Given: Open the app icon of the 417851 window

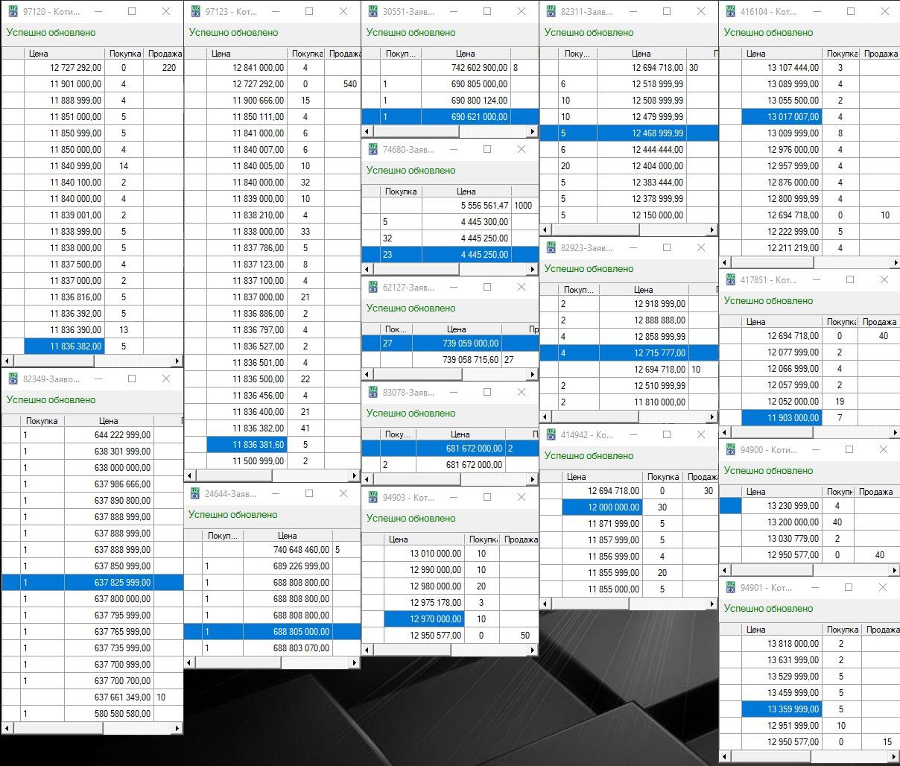Looking at the screenshot, I should pyautogui.click(x=730, y=279).
